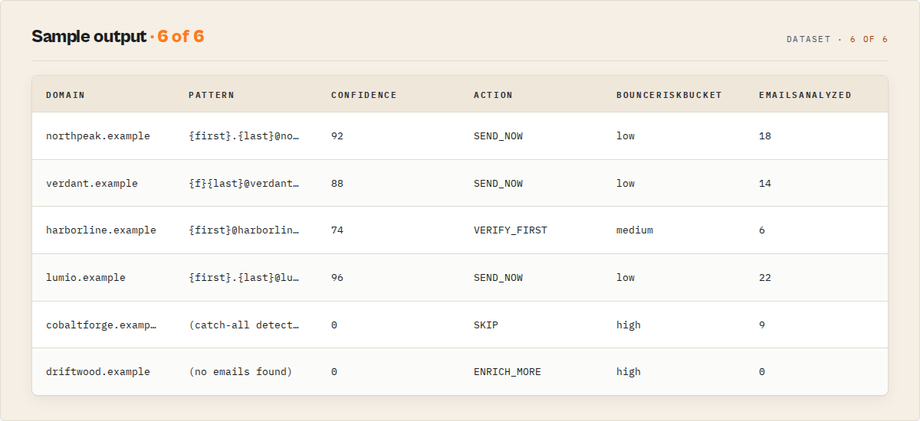Select the northpeak.example domain cell
Viewport: 920px width, 421px height.
[98, 136]
